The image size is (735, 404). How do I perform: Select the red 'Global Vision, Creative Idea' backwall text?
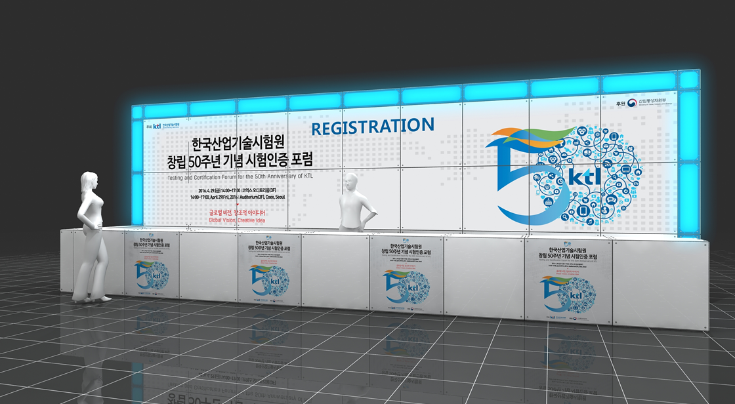click(x=237, y=220)
